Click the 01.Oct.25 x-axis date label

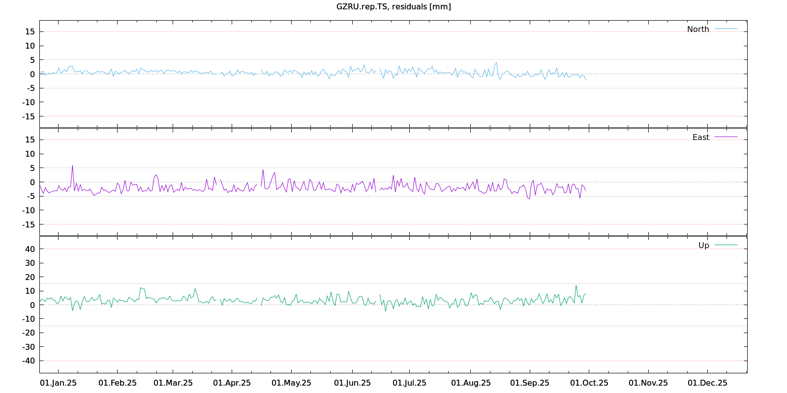589,383
